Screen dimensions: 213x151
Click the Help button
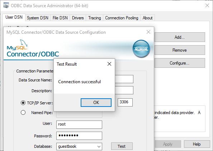coord(197,144)
